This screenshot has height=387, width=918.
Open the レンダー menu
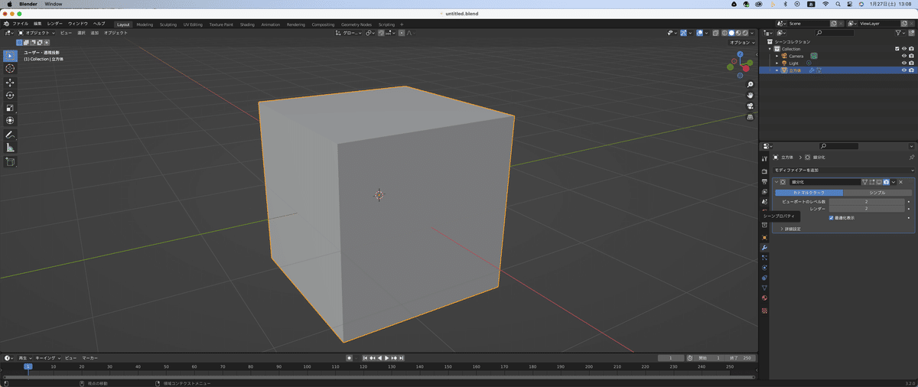pos(55,24)
